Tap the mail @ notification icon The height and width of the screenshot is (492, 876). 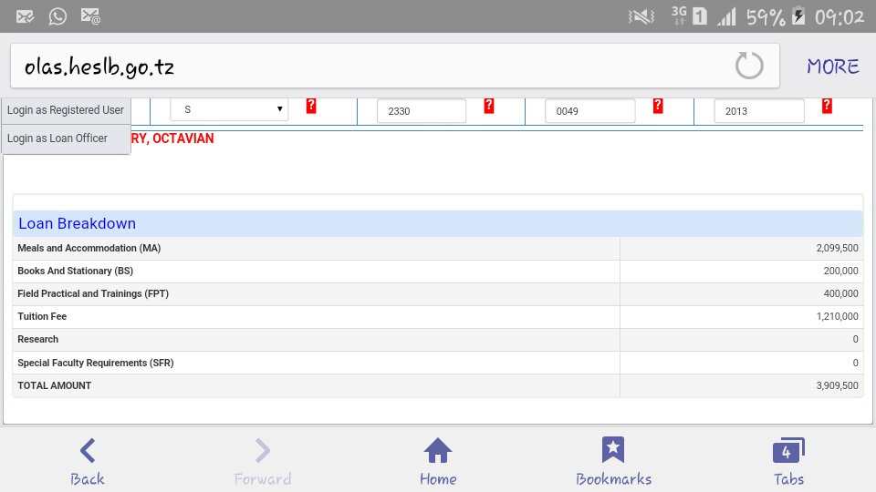pyautogui.click(x=90, y=16)
